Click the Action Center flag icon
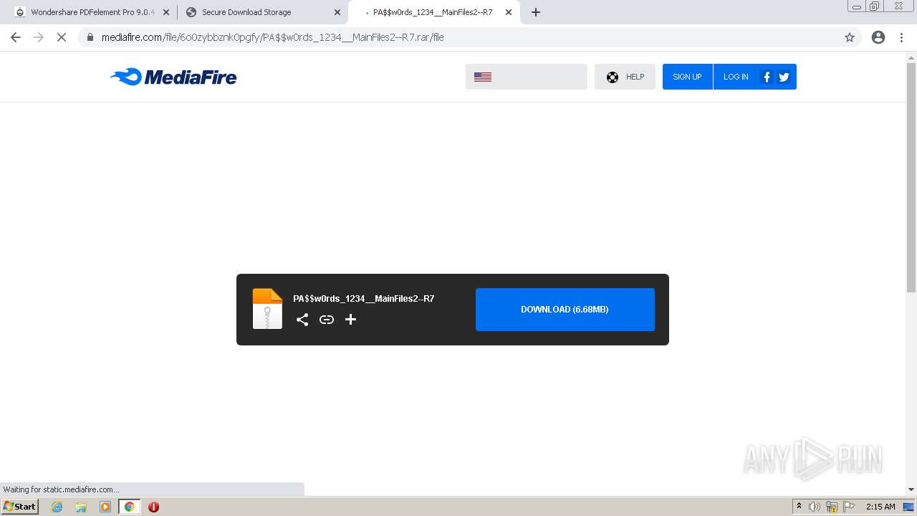This screenshot has height=516, width=917. [849, 507]
